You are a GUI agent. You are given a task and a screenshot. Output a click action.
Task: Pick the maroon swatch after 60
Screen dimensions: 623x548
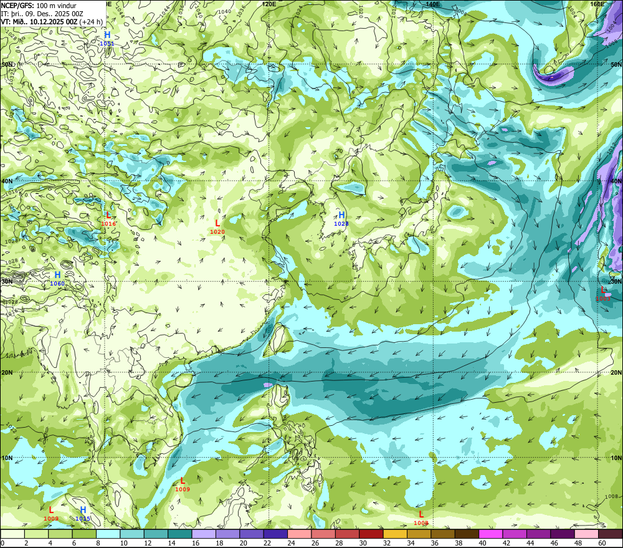click(x=610, y=534)
